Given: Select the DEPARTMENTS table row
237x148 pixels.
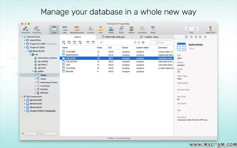Looking at the screenshot, I should (116, 55).
